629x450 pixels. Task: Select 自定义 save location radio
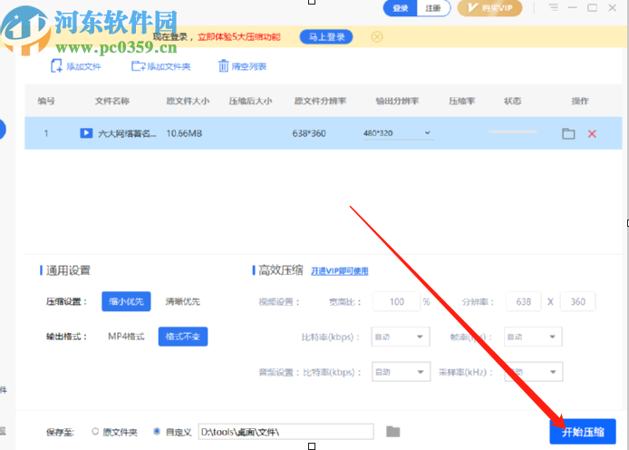click(x=157, y=432)
